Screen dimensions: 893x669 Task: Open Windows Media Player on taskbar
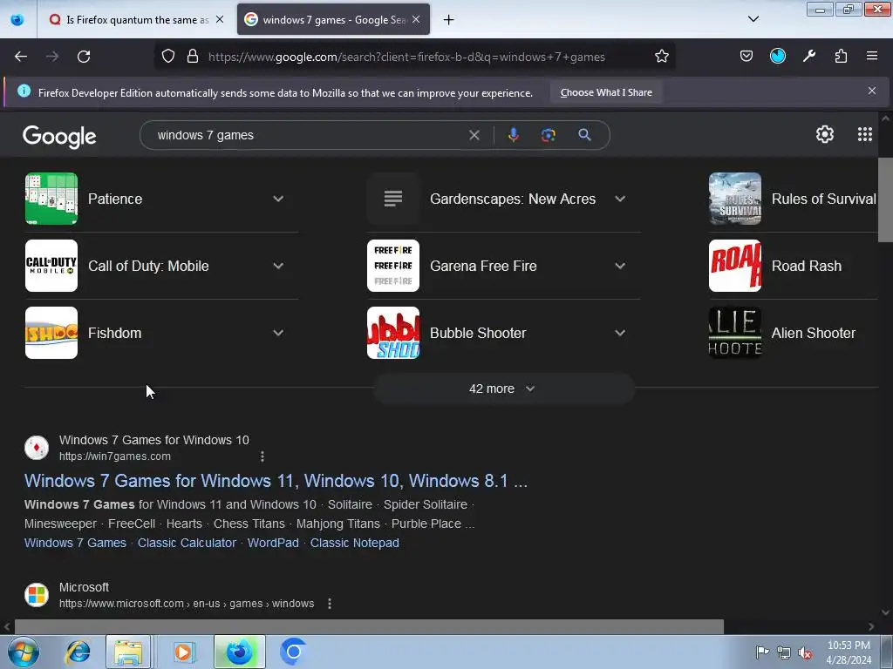coord(183,652)
